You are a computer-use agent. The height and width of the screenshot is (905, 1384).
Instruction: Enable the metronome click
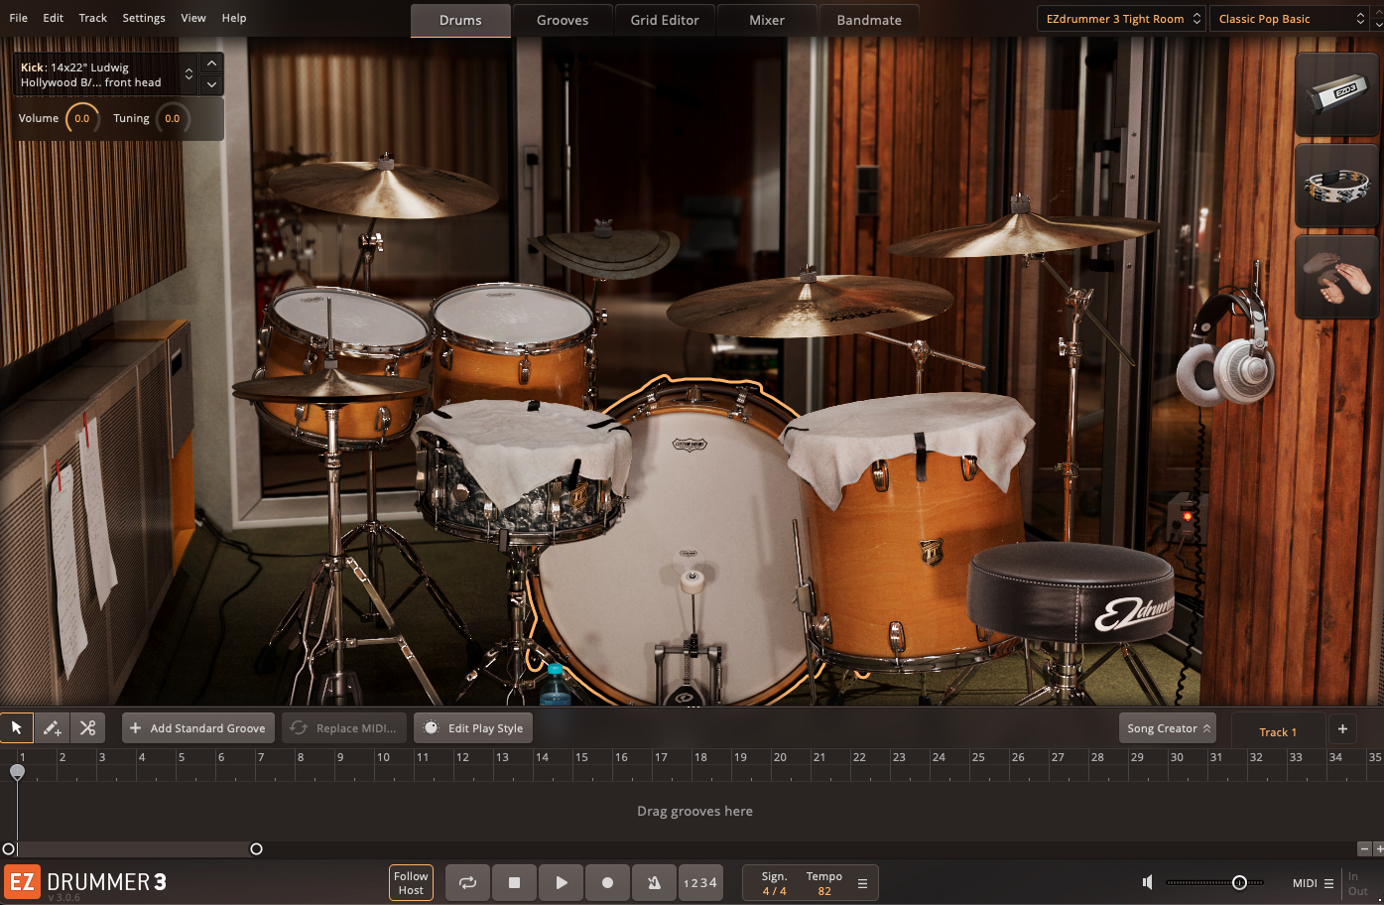[654, 882]
